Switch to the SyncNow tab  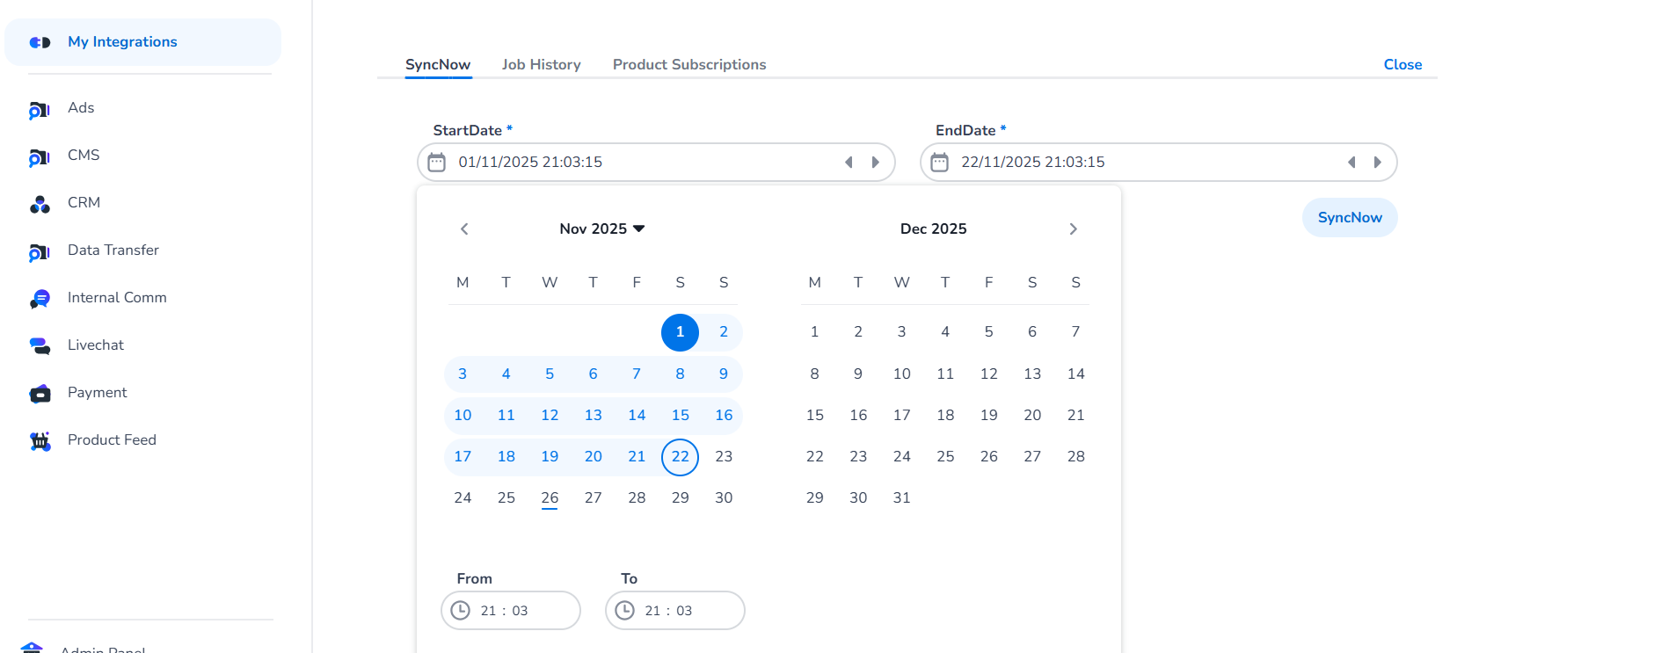(x=438, y=65)
